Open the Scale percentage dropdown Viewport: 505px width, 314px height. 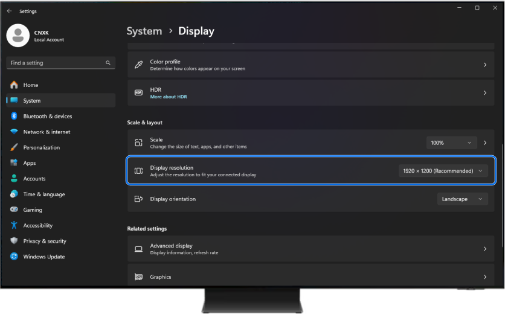451,143
